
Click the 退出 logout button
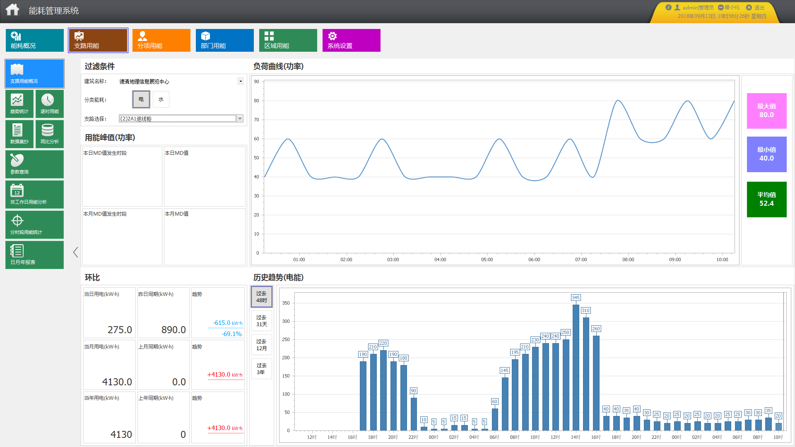click(x=755, y=7)
